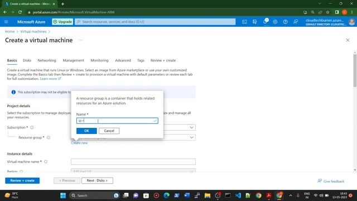
Task: Open the feedback icon in the Azure top bar
Action: [x=296, y=22]
